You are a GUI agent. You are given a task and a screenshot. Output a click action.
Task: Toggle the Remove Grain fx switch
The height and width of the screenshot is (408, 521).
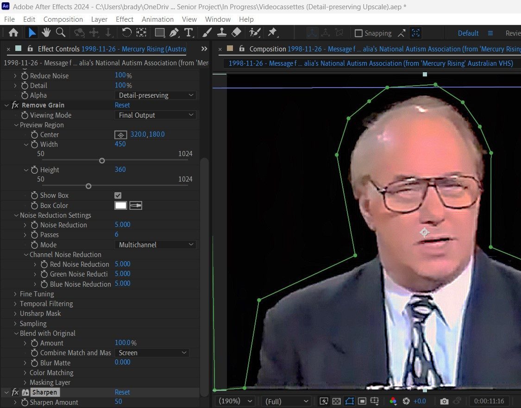[x=15, y=105]
